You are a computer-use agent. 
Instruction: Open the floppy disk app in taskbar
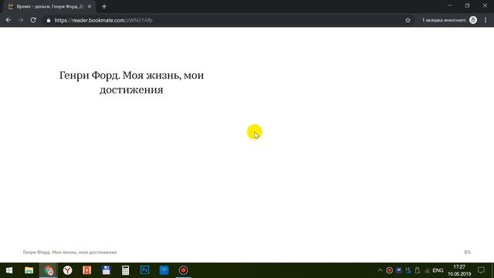(107, 270)
